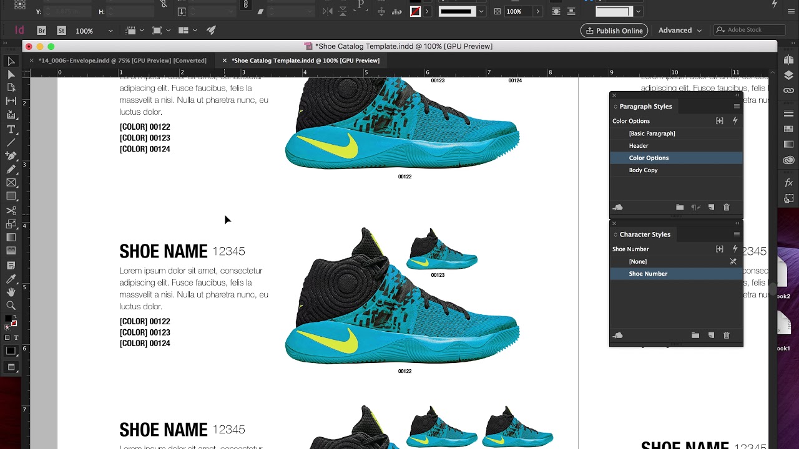Open Screen Mode dropdown

160,31
